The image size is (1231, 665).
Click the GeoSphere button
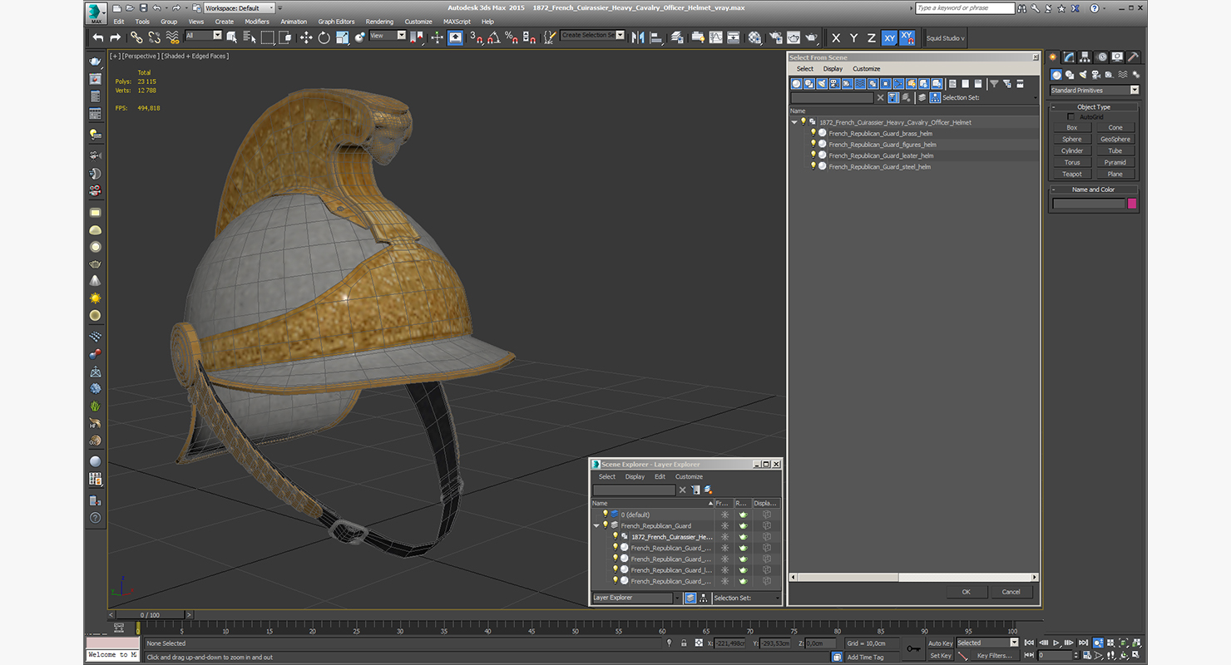click(x=1115, y=140)
